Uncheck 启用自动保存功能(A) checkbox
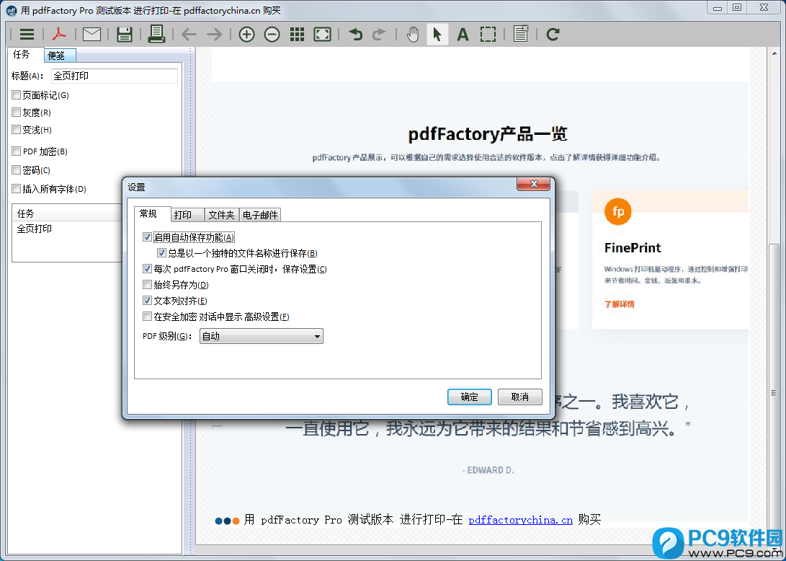This screenshot has height=561, width=786. (x=148, y=237)
